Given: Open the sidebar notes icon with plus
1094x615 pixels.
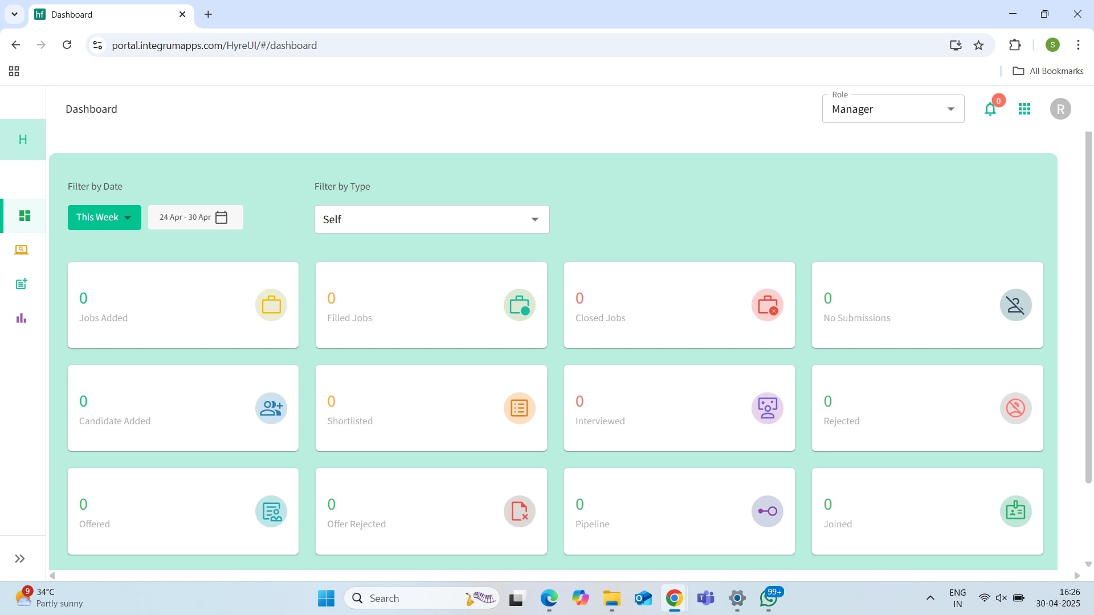Looking at the screenshot, I should pos(21,284).
